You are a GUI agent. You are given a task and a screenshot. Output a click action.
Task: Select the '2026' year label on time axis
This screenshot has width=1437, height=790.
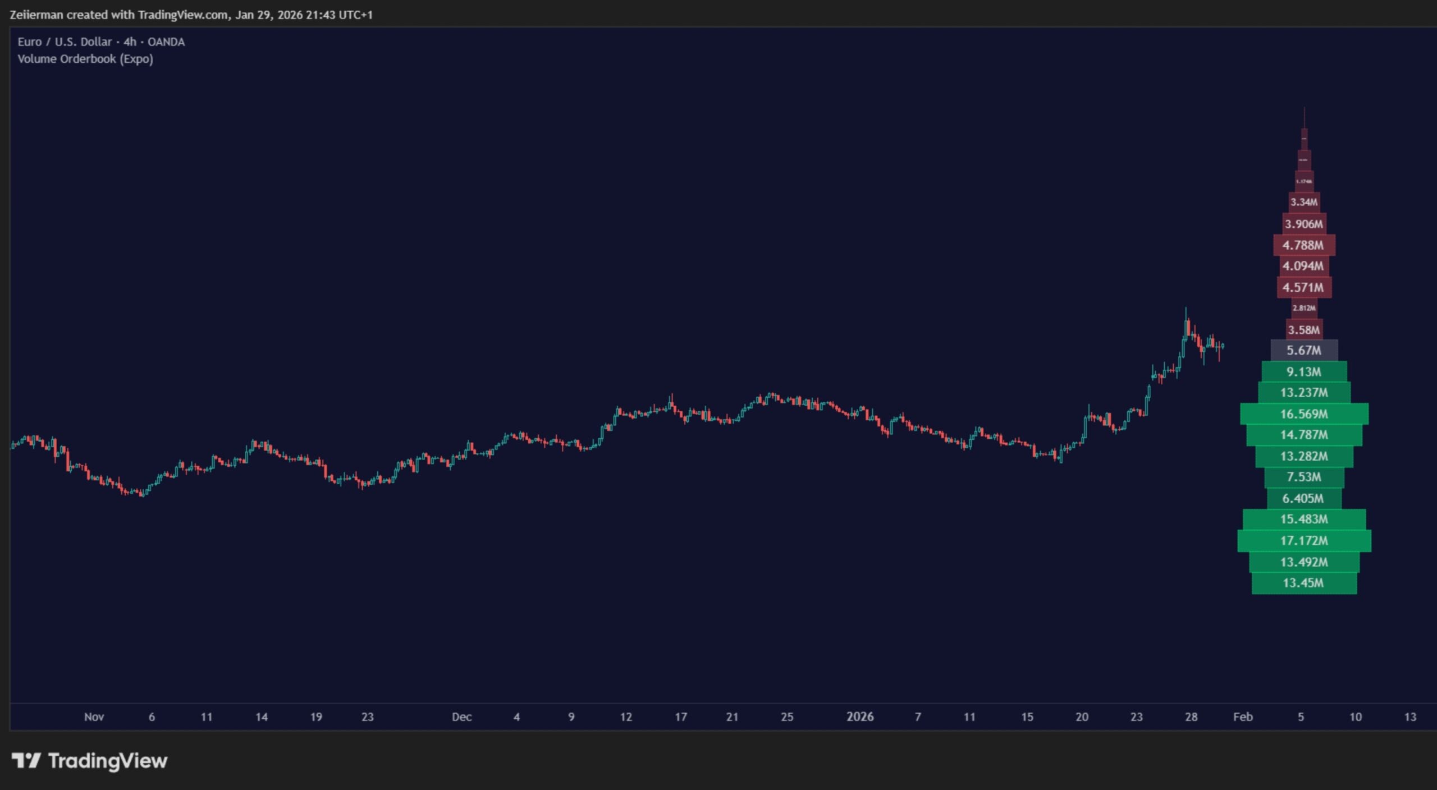coord(860,716)
